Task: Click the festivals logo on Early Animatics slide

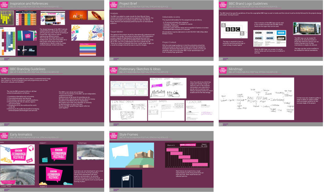Action: [4, 136]
